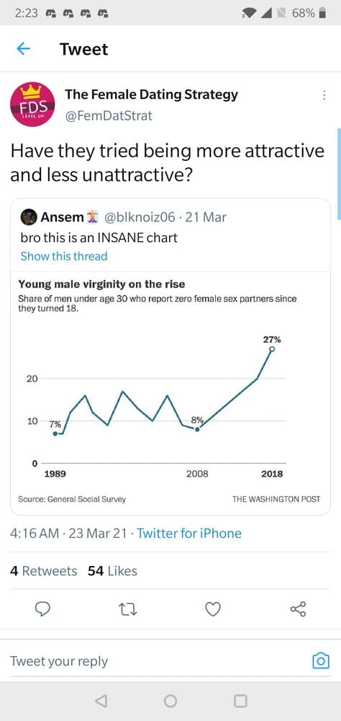Like the tweet with heart icon
The height and width of the screenshot is (721, 341).
point(212,609)
